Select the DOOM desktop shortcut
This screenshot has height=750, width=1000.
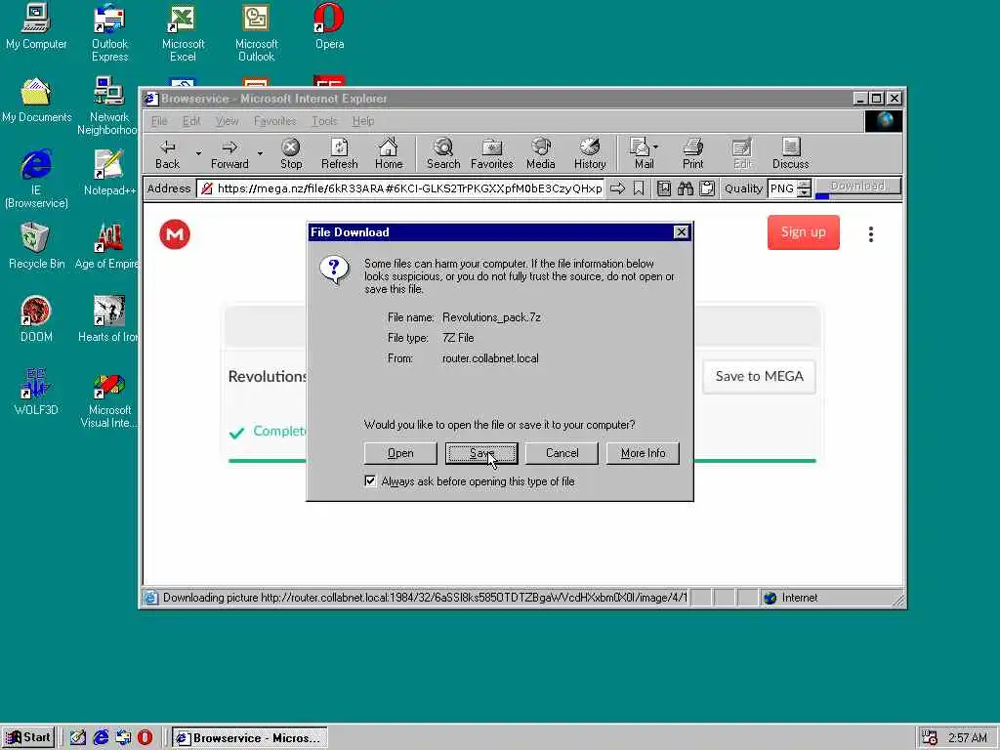point(36,319)
